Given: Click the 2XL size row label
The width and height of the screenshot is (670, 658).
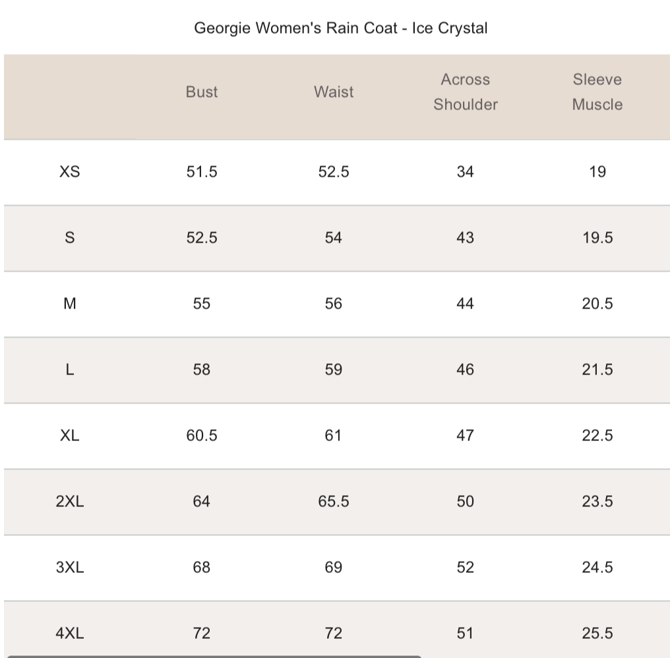Looking at the screenshot, I should (x=69, y=502).
